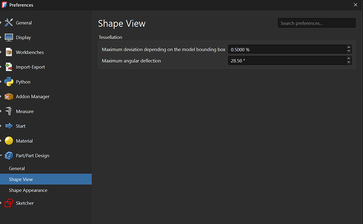Click the maximum angular deflection field
Screen dimensions: 363x224
point(287,60)
